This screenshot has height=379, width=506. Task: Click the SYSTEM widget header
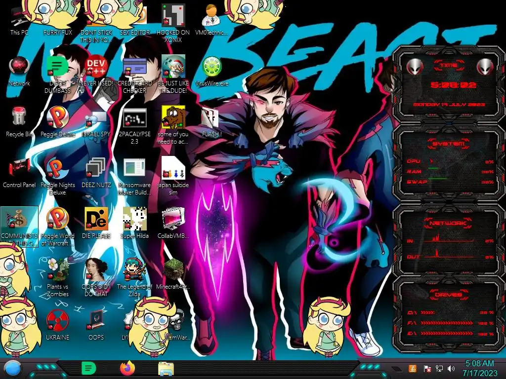click(x=449, y=144)
